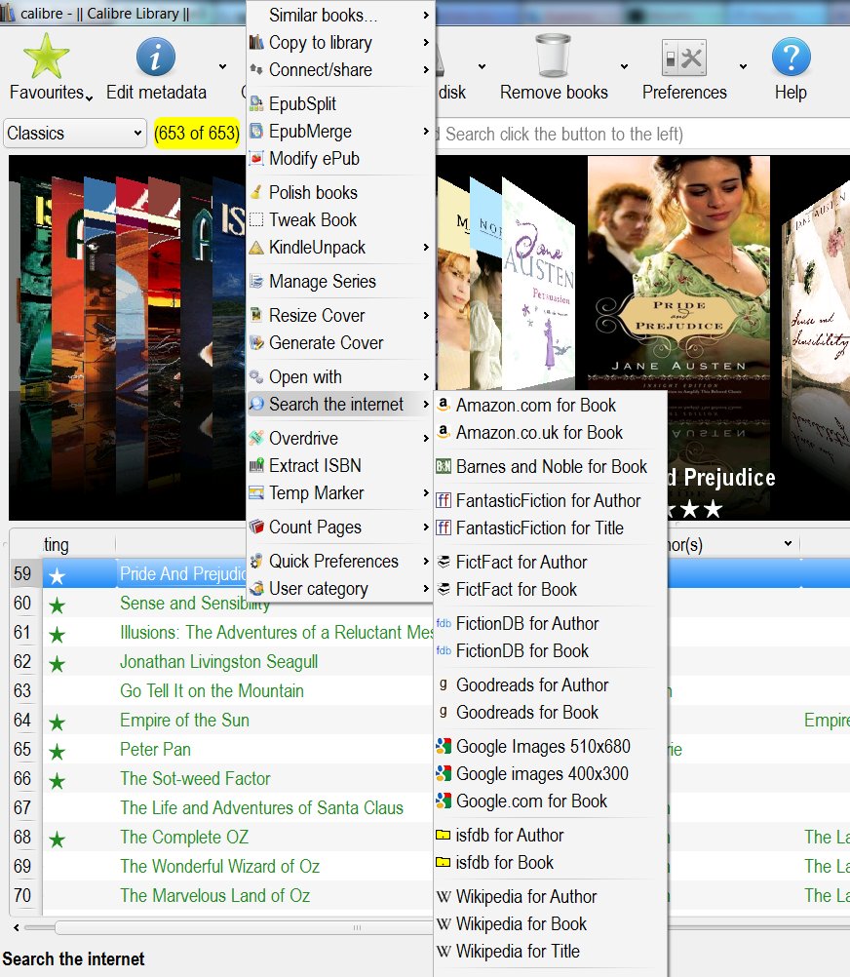
Task: Open the KindleUnpack submenu
Action: point(340,248)
